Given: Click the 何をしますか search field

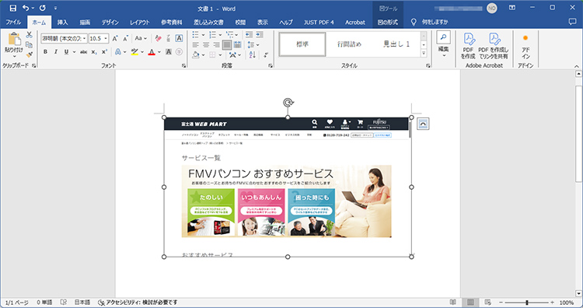Looking at the screenshot, I should tap(435, 23).
